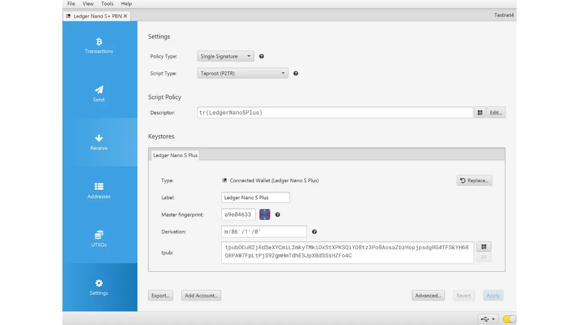
Task: Click help icon beside Derivation
Action: 314,232
